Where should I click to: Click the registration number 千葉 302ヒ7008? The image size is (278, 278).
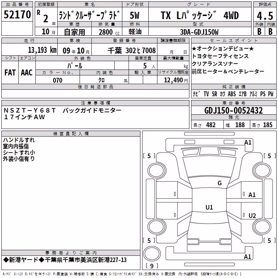pos(132,50)
